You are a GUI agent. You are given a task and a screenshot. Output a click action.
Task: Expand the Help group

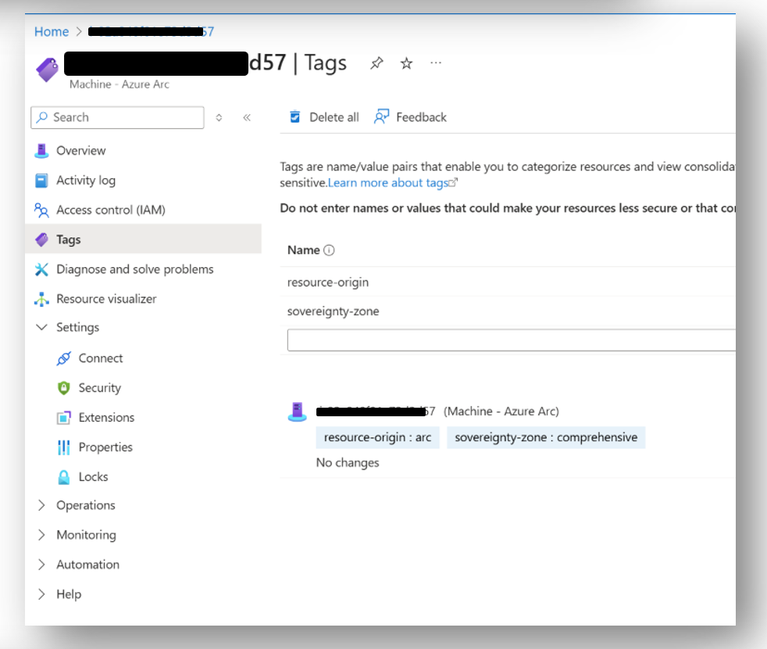click(x=42, y=594)
